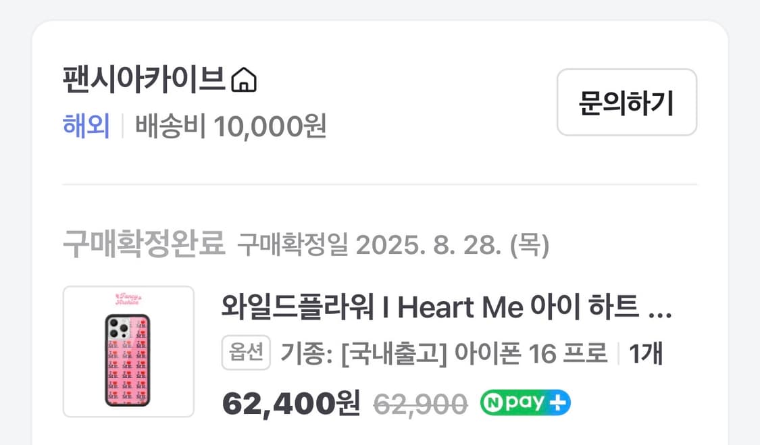Select the 해외 shipping badge
The width and height of the screenshot is (760, 445).
tap(86, 127)
